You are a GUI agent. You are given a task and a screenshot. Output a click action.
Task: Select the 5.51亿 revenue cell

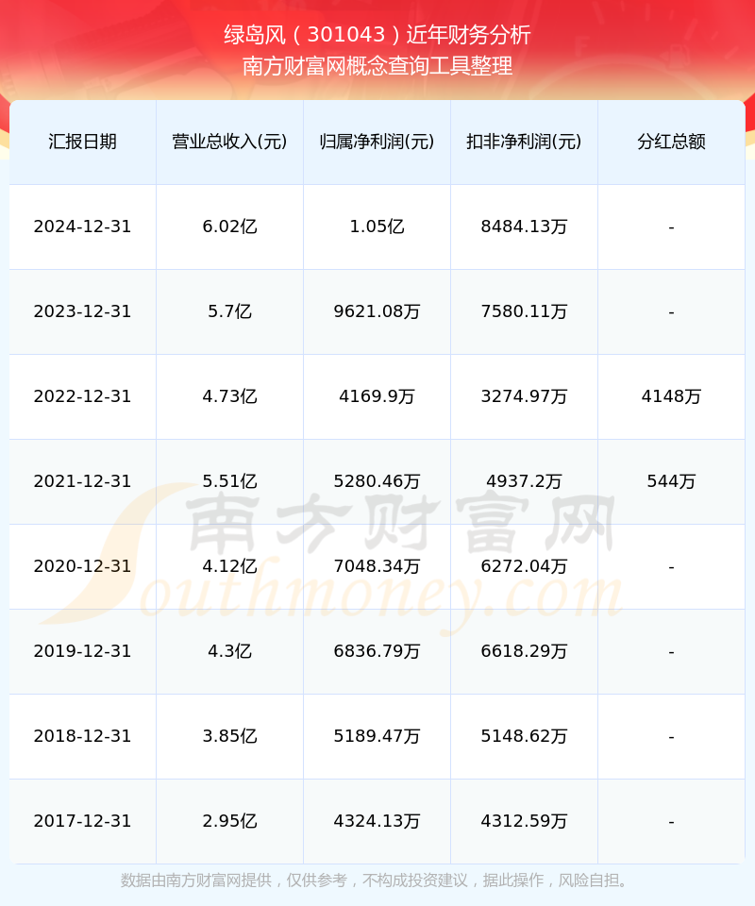230,481
